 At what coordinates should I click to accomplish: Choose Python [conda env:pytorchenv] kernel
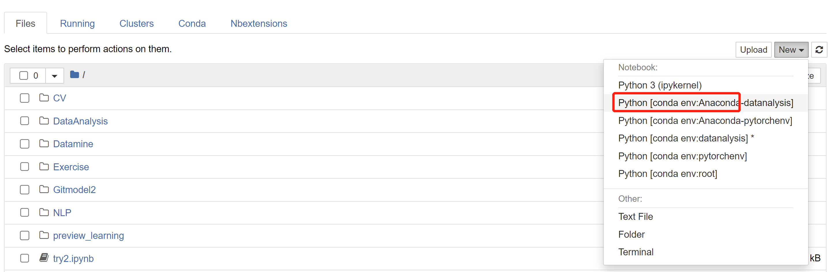tap(682, 156)
